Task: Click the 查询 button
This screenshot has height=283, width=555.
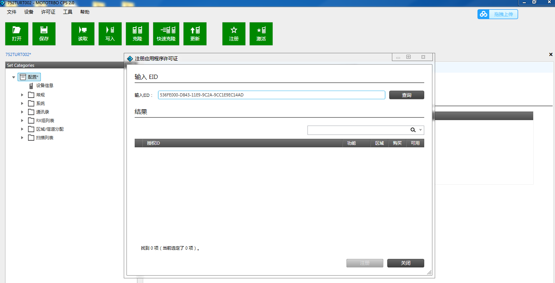Action: [406, 95]
